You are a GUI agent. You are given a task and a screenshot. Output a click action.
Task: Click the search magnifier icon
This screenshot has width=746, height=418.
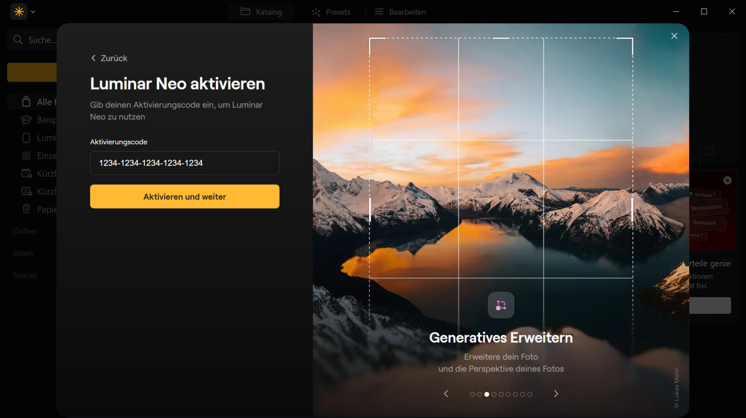tap(18, 40)
